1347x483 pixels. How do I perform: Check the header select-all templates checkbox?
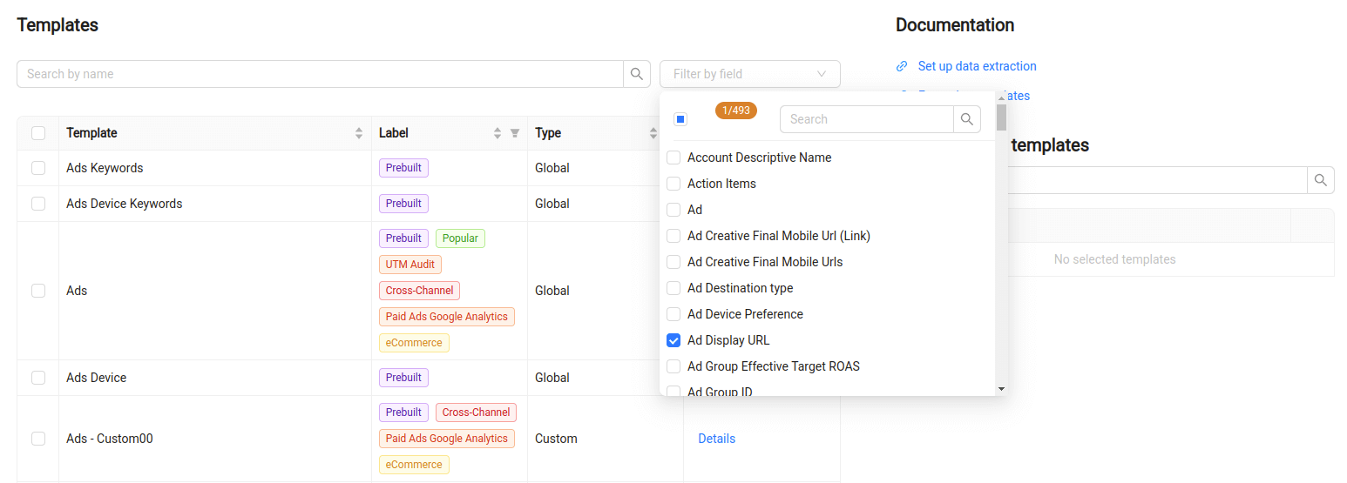coord(38,133)
